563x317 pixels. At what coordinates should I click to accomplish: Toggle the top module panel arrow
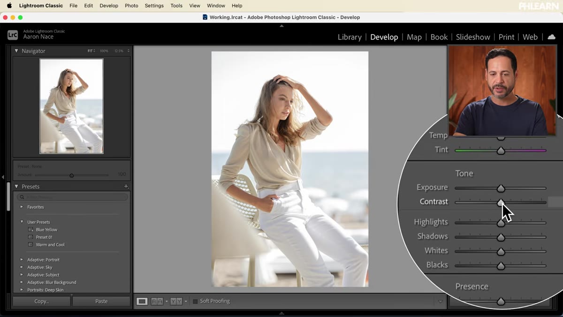[x=281, y=26]
